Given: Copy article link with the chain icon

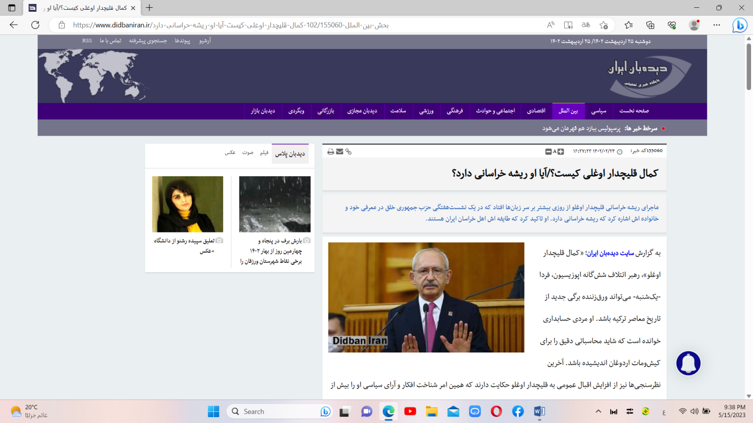Looking at the screenshot, I should [349, 152].
